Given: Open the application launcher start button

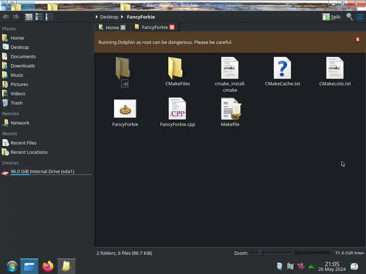Looking at the screenshot, I should [x=12, y=266].
